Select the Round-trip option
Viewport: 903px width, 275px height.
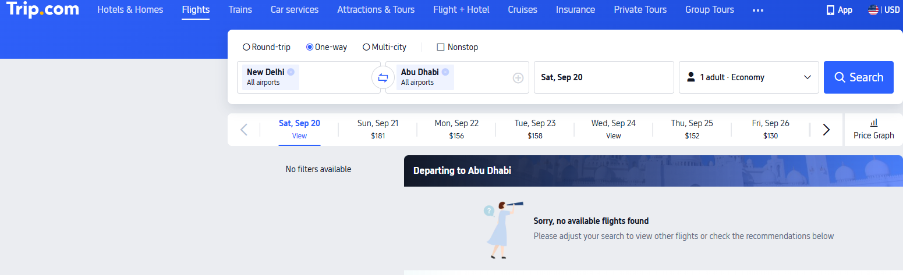pyautogui.click(x=246, y=47)
